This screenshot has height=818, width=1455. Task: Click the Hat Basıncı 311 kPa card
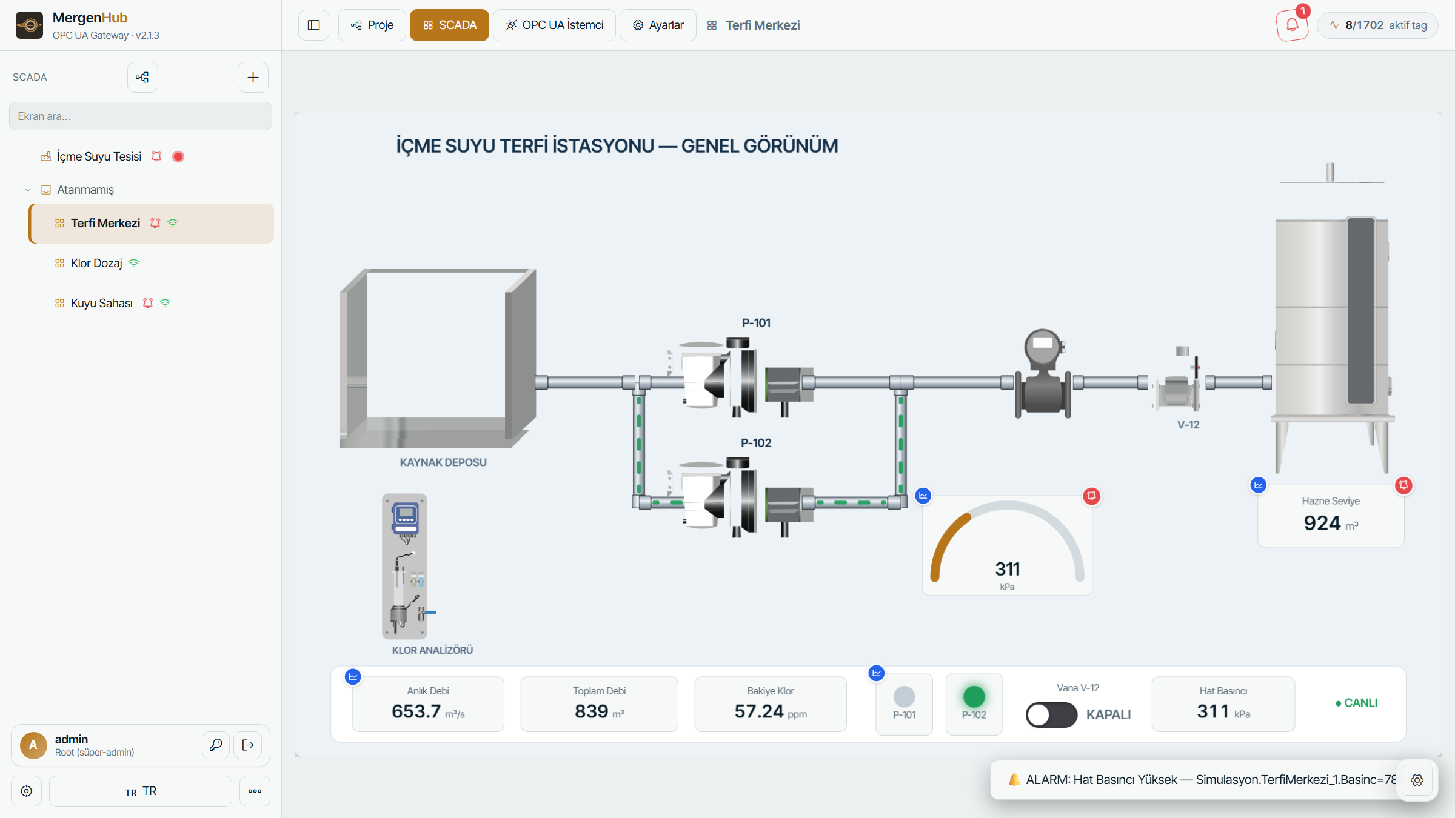[x=1223, y=704]
